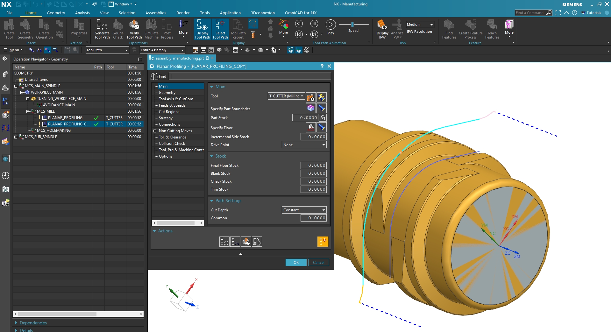
Task: Open IPW Resolution Medium dropdown
Action: 420,25
